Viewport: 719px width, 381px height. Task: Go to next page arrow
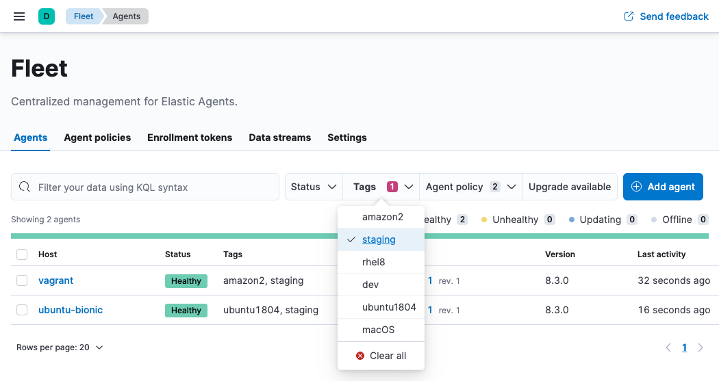point(701,347)
